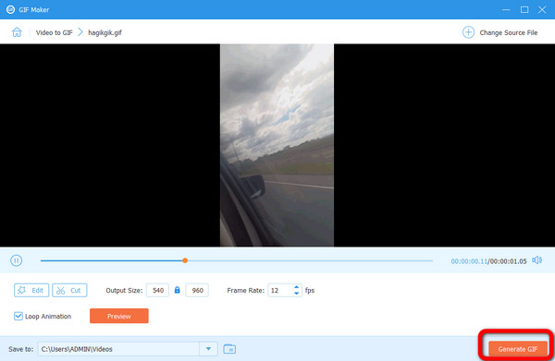Maximize the GIF Maker window
This screenshot has width=555, height=361.
(524, 9)
